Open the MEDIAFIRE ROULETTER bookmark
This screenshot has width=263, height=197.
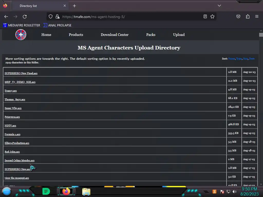coord(22,25)
